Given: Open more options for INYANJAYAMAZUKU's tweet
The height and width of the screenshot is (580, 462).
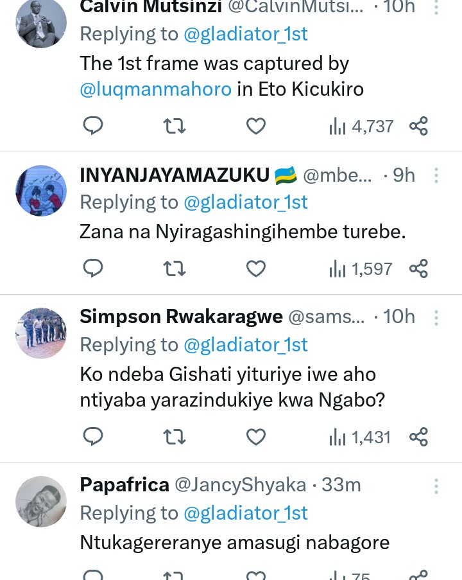Looking at the screenshot, I should click(x=436, y=175).
